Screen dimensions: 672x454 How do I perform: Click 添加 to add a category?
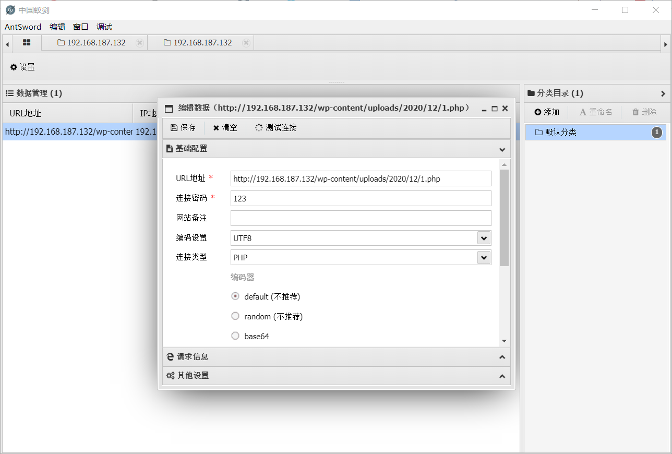point(547,112)
